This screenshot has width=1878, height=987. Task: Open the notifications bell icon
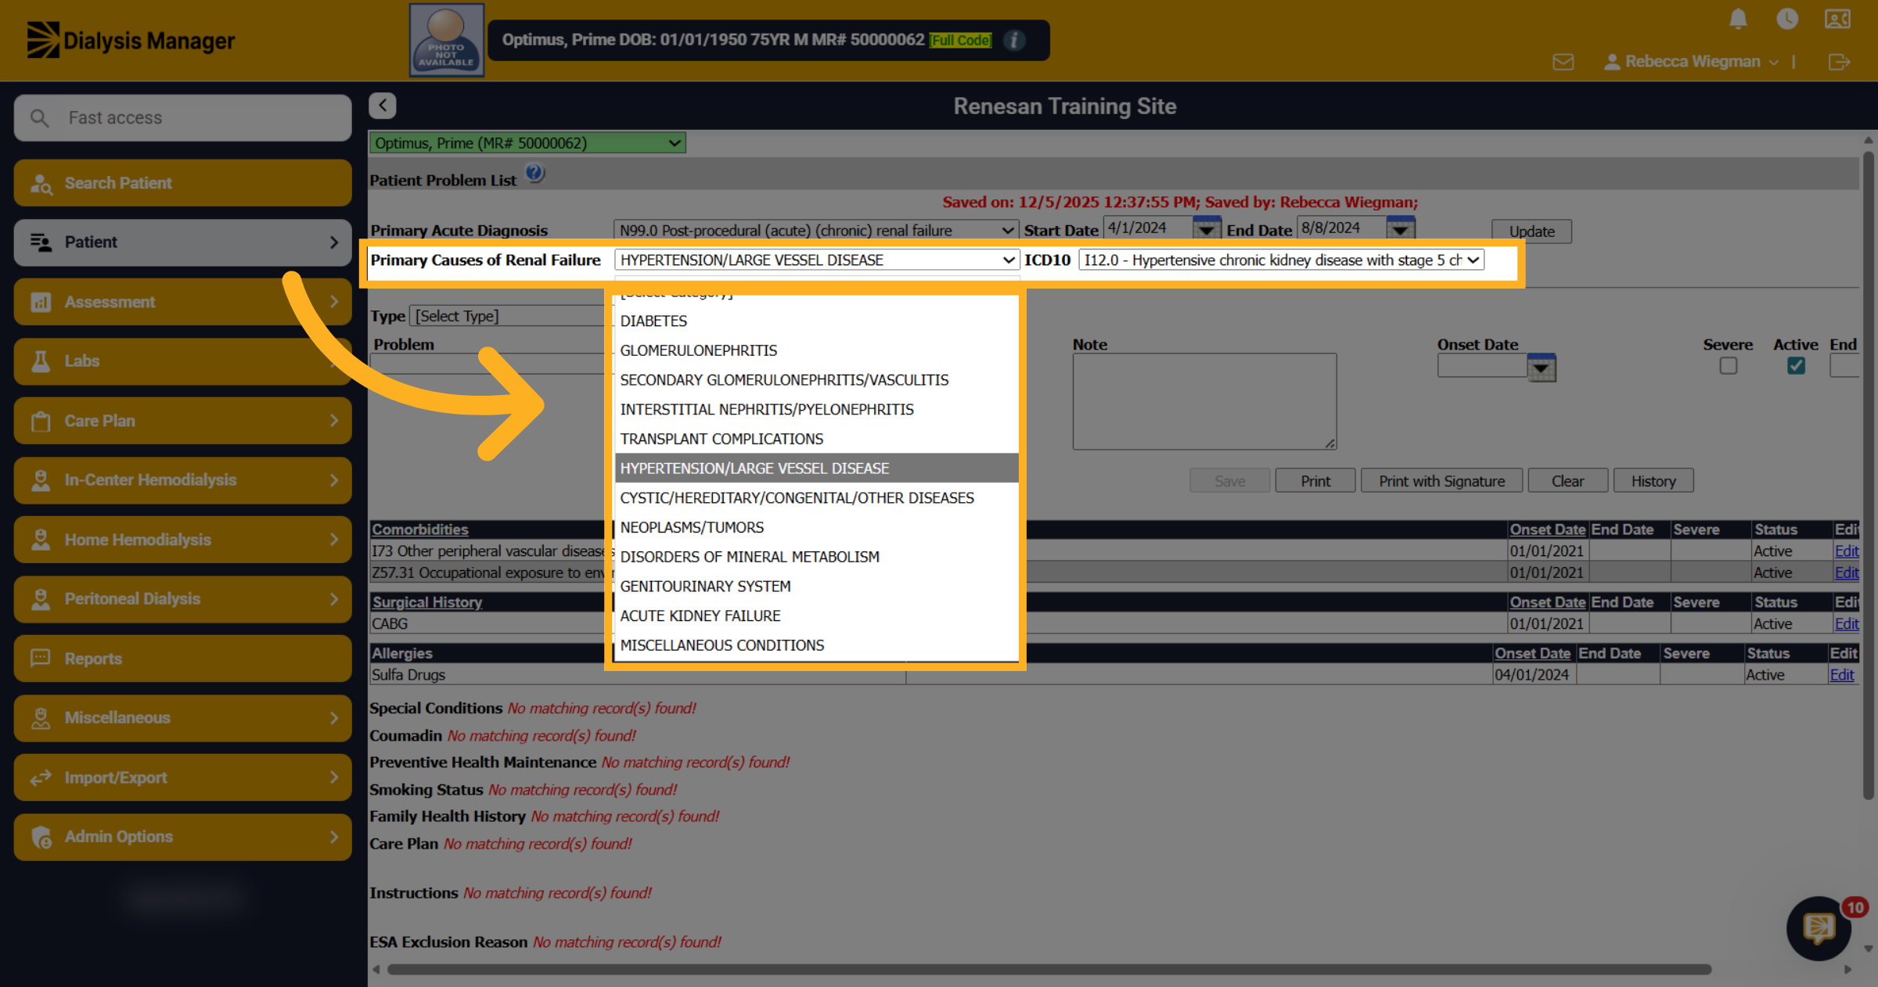click(x=1738, y=19)
